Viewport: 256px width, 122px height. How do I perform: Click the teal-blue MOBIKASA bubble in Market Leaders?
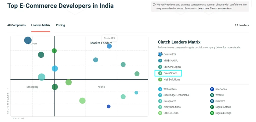point(95,60)
